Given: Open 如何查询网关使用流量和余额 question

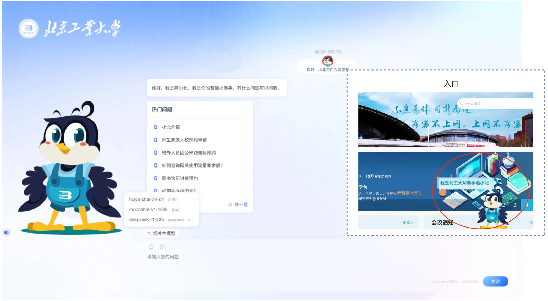Looking at the screenshot, I should pyautogui.click(x=192, y=166).
